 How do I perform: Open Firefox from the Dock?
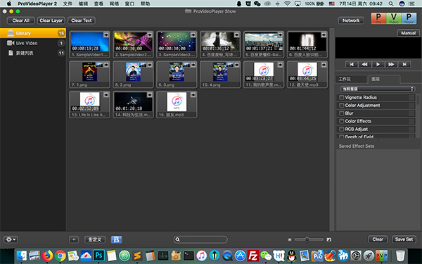point(47,256)
